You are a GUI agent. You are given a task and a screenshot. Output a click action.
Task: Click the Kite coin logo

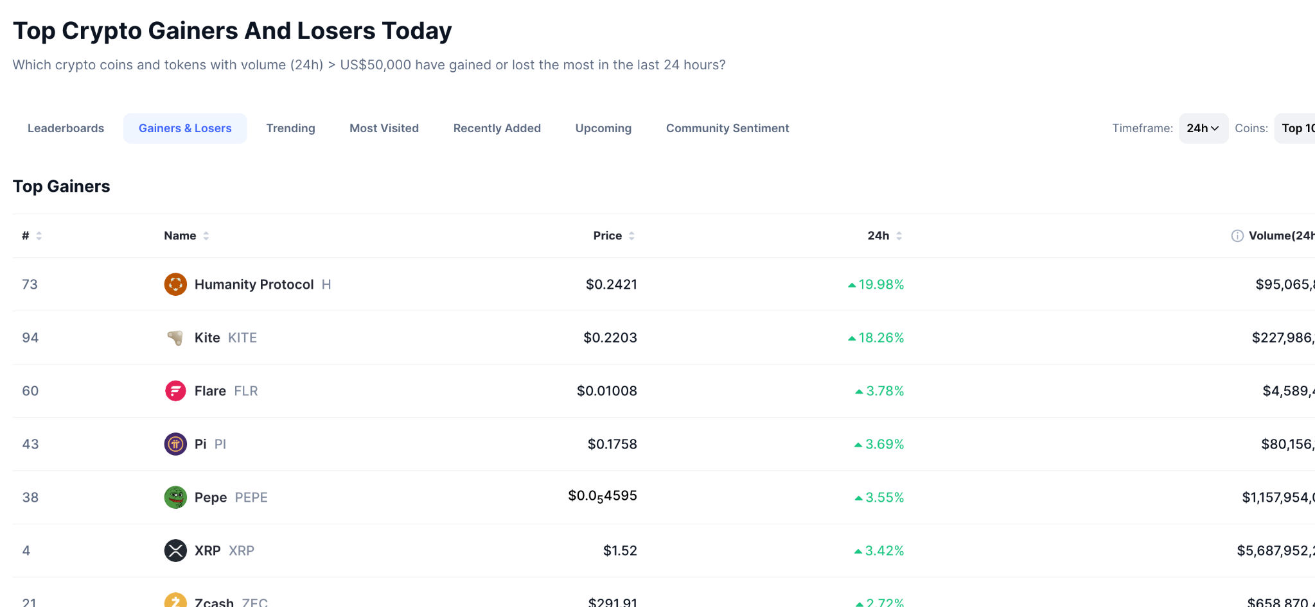175,338
